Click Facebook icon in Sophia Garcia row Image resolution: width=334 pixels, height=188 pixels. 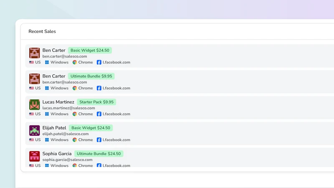99,165
